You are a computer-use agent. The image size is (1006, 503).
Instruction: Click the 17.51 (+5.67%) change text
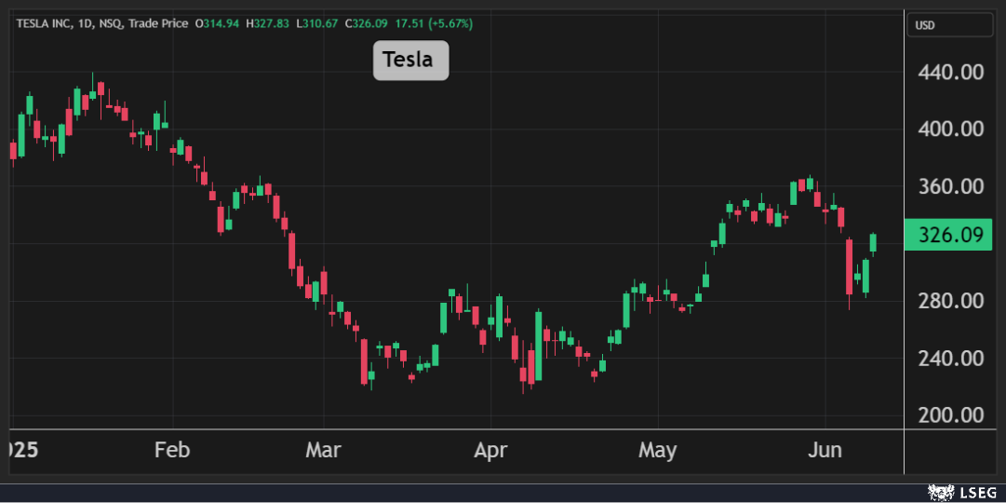[434, 24]
